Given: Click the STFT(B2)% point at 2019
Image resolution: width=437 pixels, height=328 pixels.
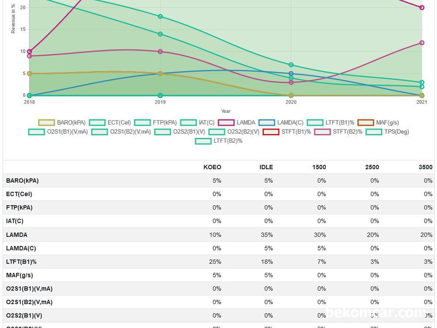Looking at the screenshot, I should click(160, 52).
